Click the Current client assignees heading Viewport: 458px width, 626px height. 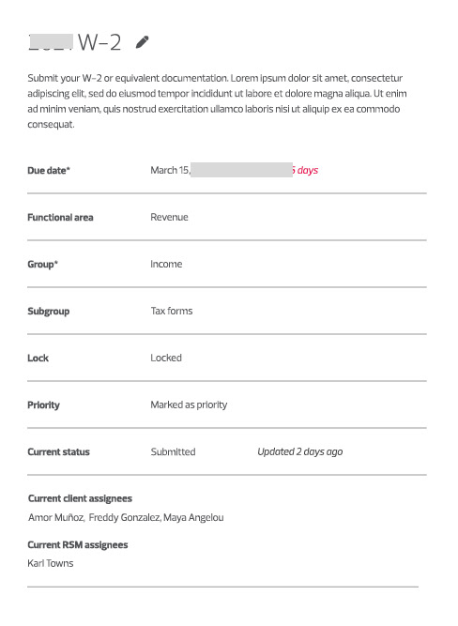(x=80, y=498)
